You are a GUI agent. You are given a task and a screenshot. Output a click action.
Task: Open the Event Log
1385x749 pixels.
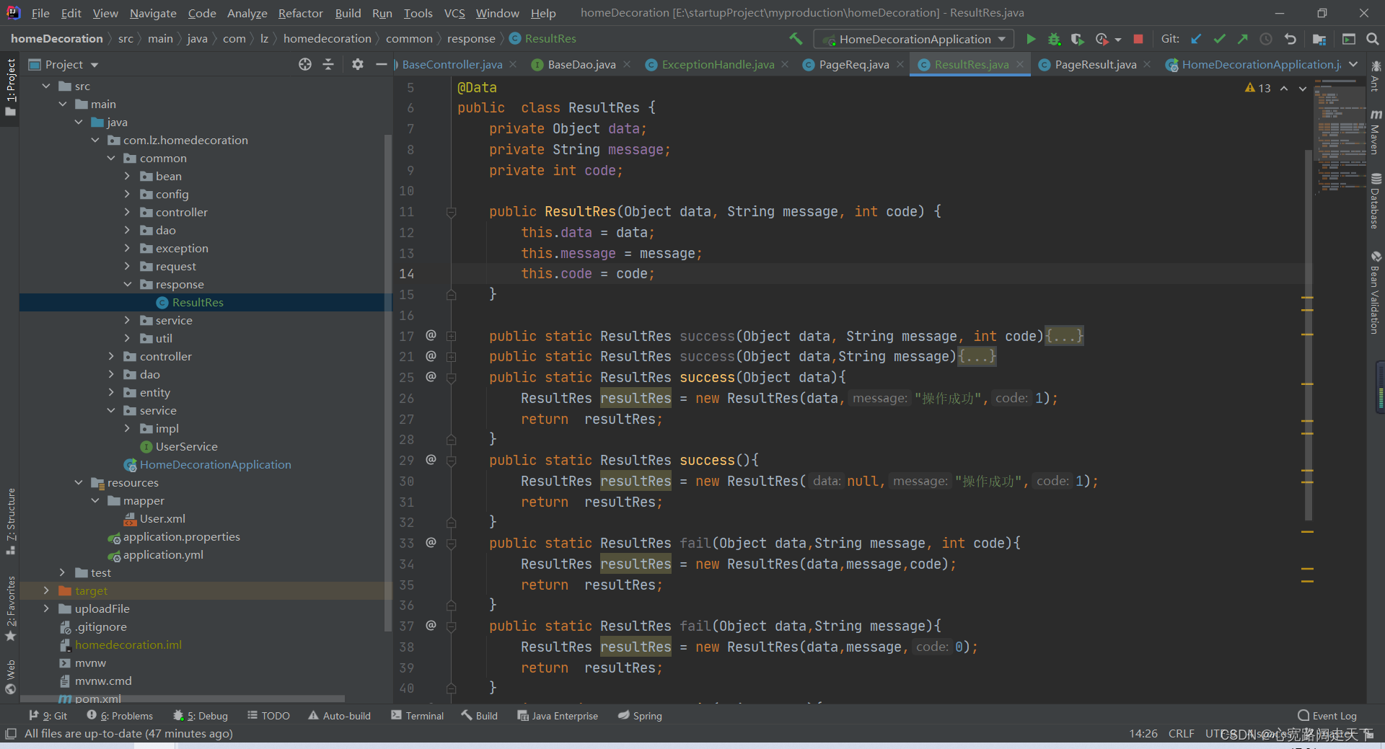pyautogui.click(x=1327, y=716)
